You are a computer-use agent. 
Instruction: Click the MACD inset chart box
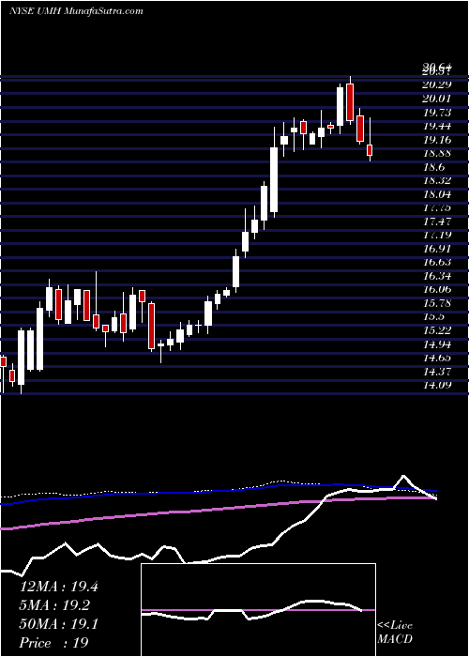[258, 610]
